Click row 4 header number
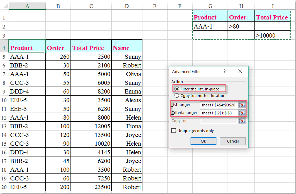 [x=4, y=48]
